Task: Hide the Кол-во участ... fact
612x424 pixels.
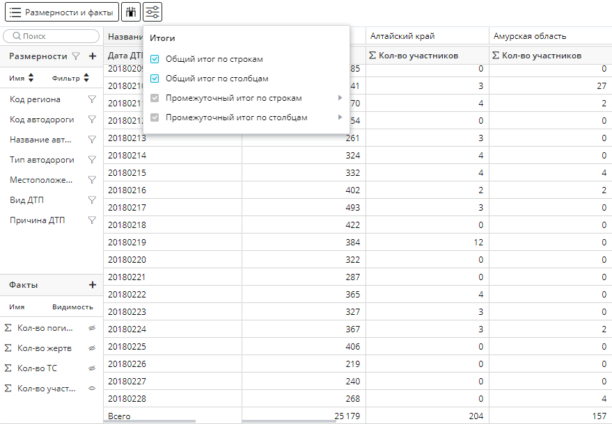Action: (91, 389)
